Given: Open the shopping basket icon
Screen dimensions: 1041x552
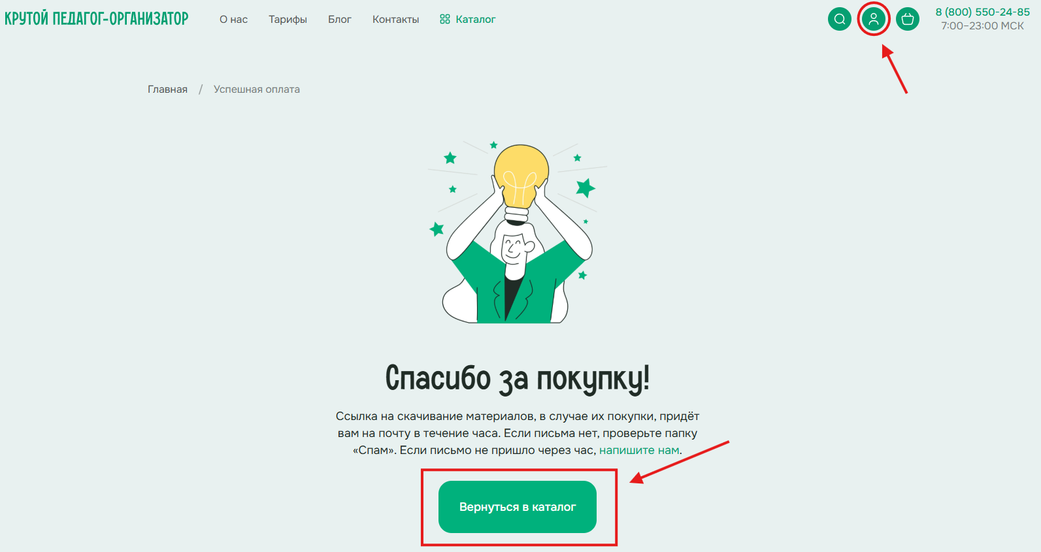Looking at the screenshot, I should click(908, 19).
